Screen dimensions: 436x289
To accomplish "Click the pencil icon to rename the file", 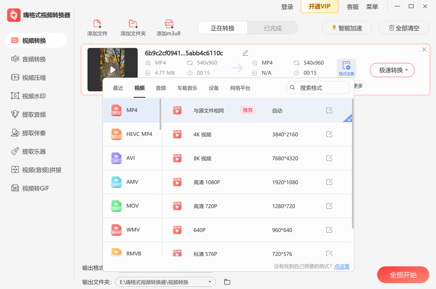I will pyautogui.click(x=245, y=53).
